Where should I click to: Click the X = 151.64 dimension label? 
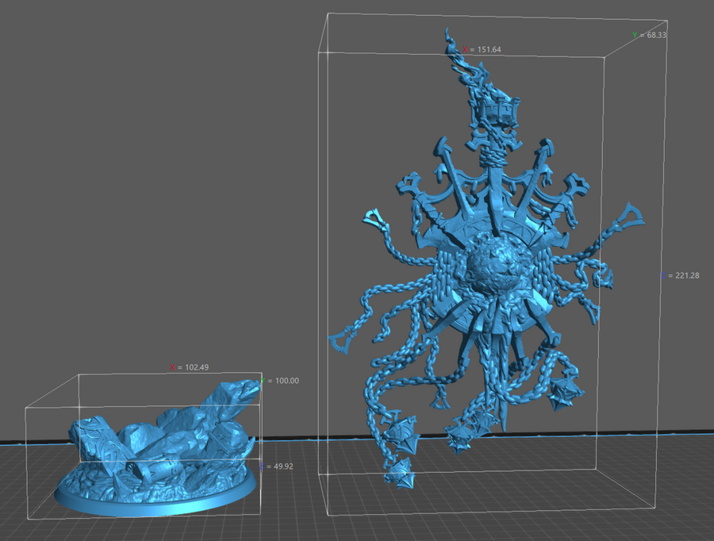click(x=482, y=49)
